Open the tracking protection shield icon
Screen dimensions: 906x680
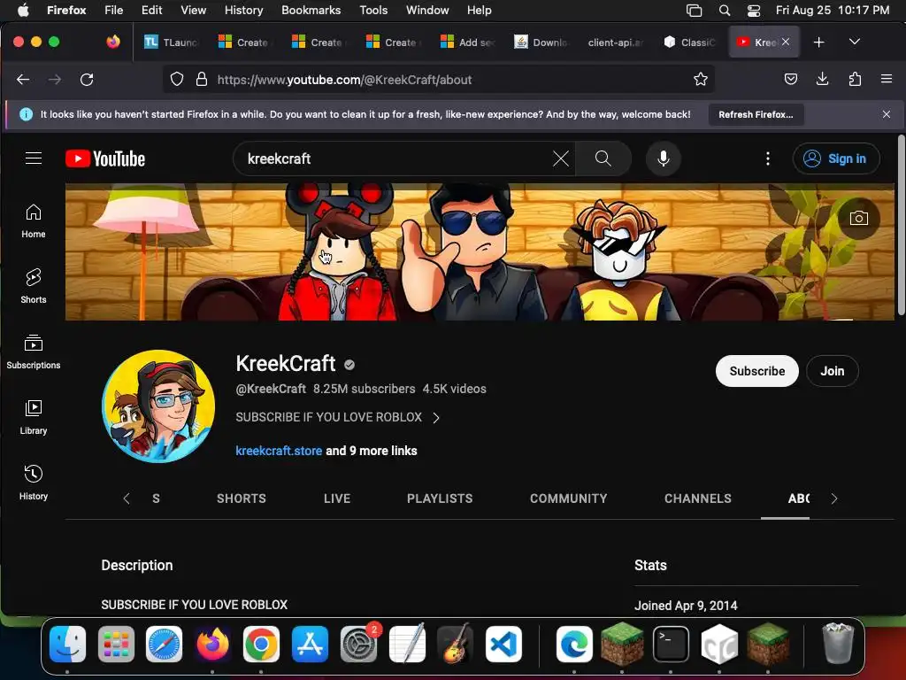(x=177, y=79)
